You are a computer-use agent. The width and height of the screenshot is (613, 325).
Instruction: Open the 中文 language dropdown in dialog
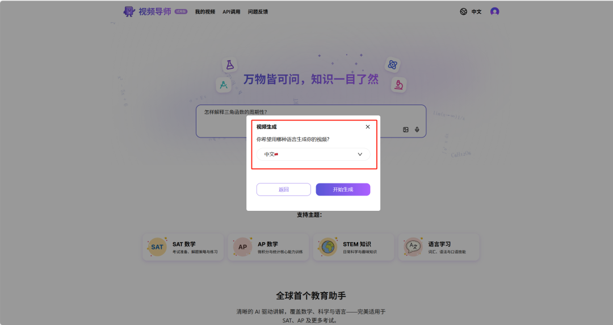pyautogui.click(x=313, y=155)
